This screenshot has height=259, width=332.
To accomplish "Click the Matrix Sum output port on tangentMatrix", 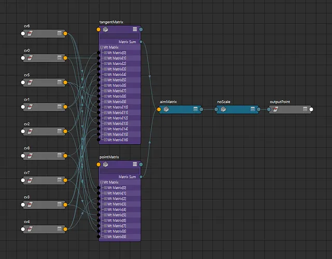I will (x=141, y=42).
